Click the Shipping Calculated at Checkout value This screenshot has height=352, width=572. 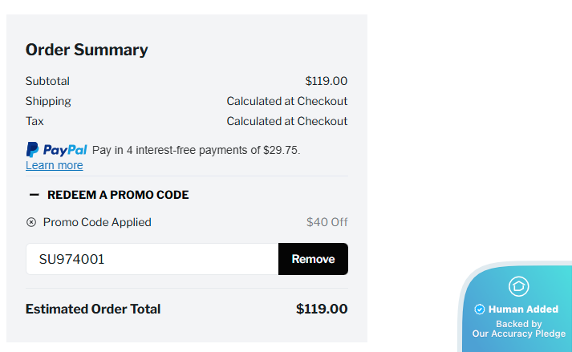click(x=286, y=101)
